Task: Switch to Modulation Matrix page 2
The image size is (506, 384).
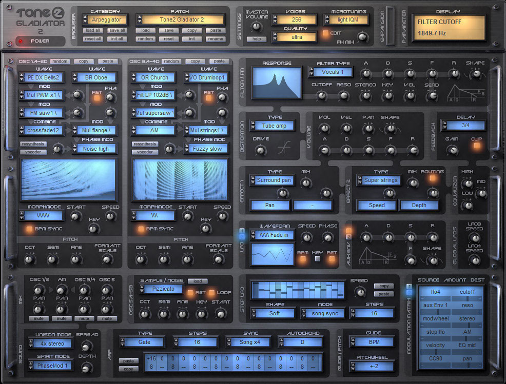Action: (x=409, y=292)
